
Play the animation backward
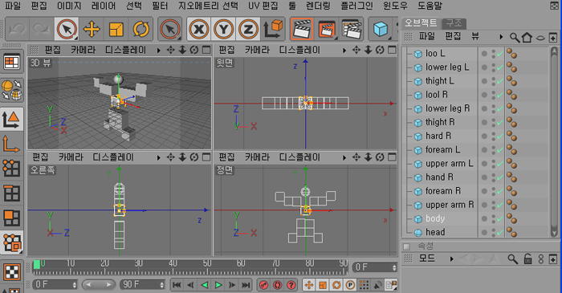[204, 285]
